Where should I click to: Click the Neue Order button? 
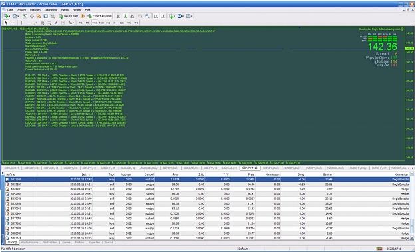coord(69,16)
